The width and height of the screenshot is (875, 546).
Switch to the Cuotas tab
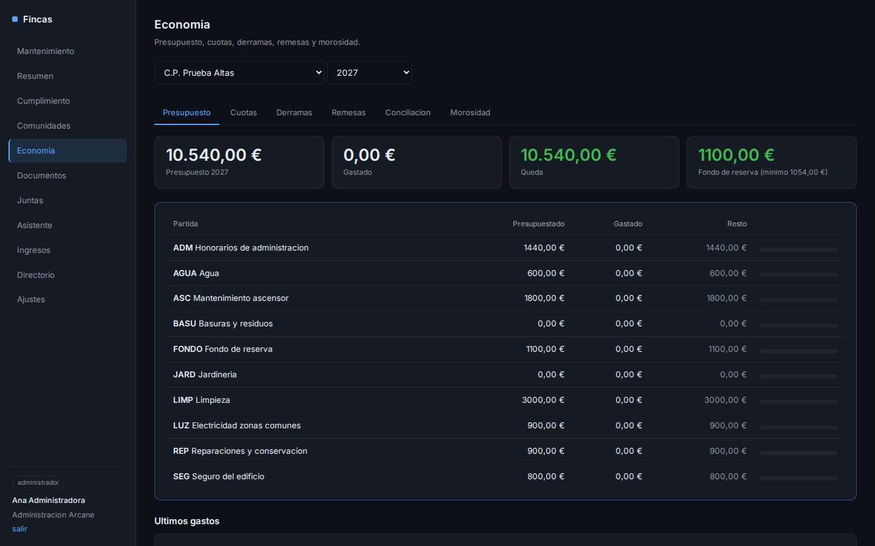[244, 113]
